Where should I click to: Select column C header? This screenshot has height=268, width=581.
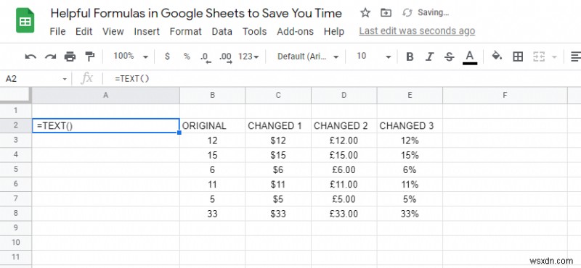click(x=278, y=96)
